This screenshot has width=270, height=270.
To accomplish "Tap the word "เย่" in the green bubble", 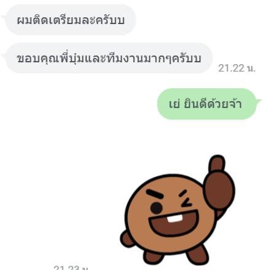I will pos(174,104).
